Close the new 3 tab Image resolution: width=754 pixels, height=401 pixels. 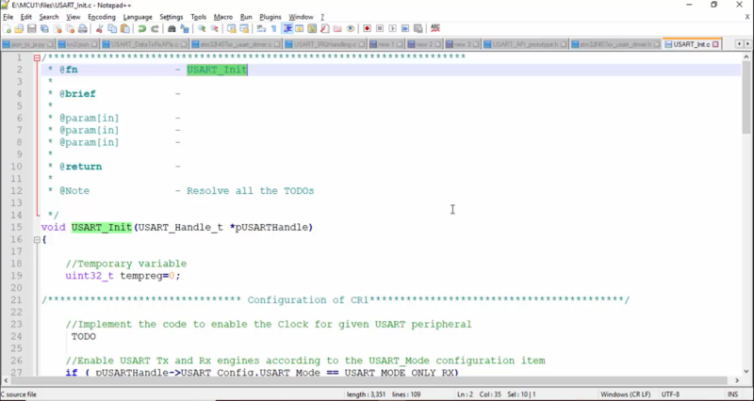476,44
